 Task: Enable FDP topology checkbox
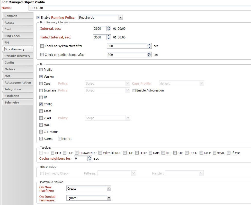pyautogui.click(x=125, y=153)
